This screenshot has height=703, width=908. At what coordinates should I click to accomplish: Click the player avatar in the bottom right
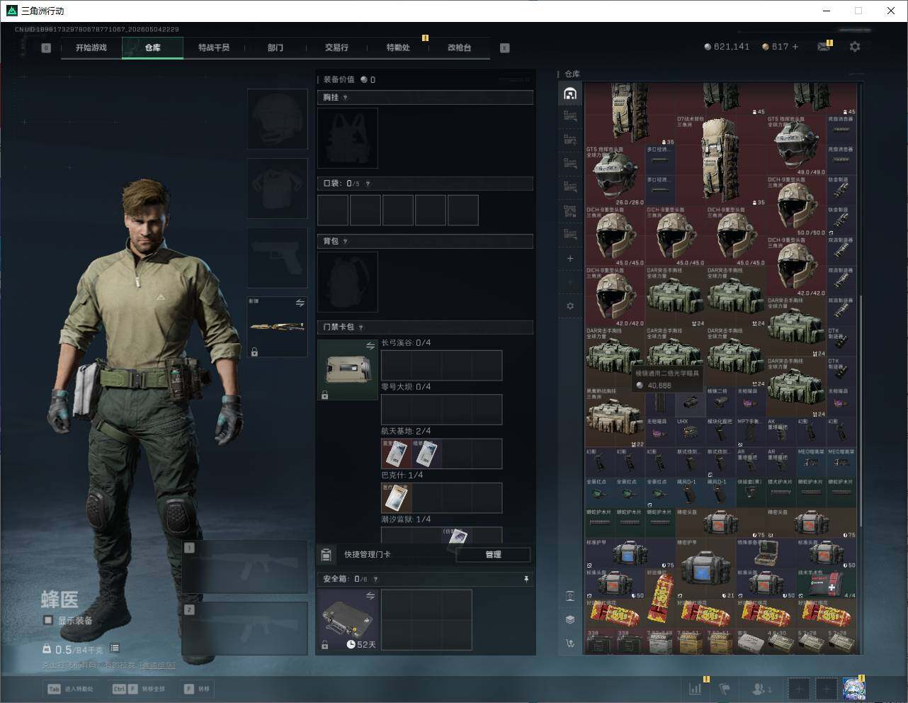click(x=853, y=688)
